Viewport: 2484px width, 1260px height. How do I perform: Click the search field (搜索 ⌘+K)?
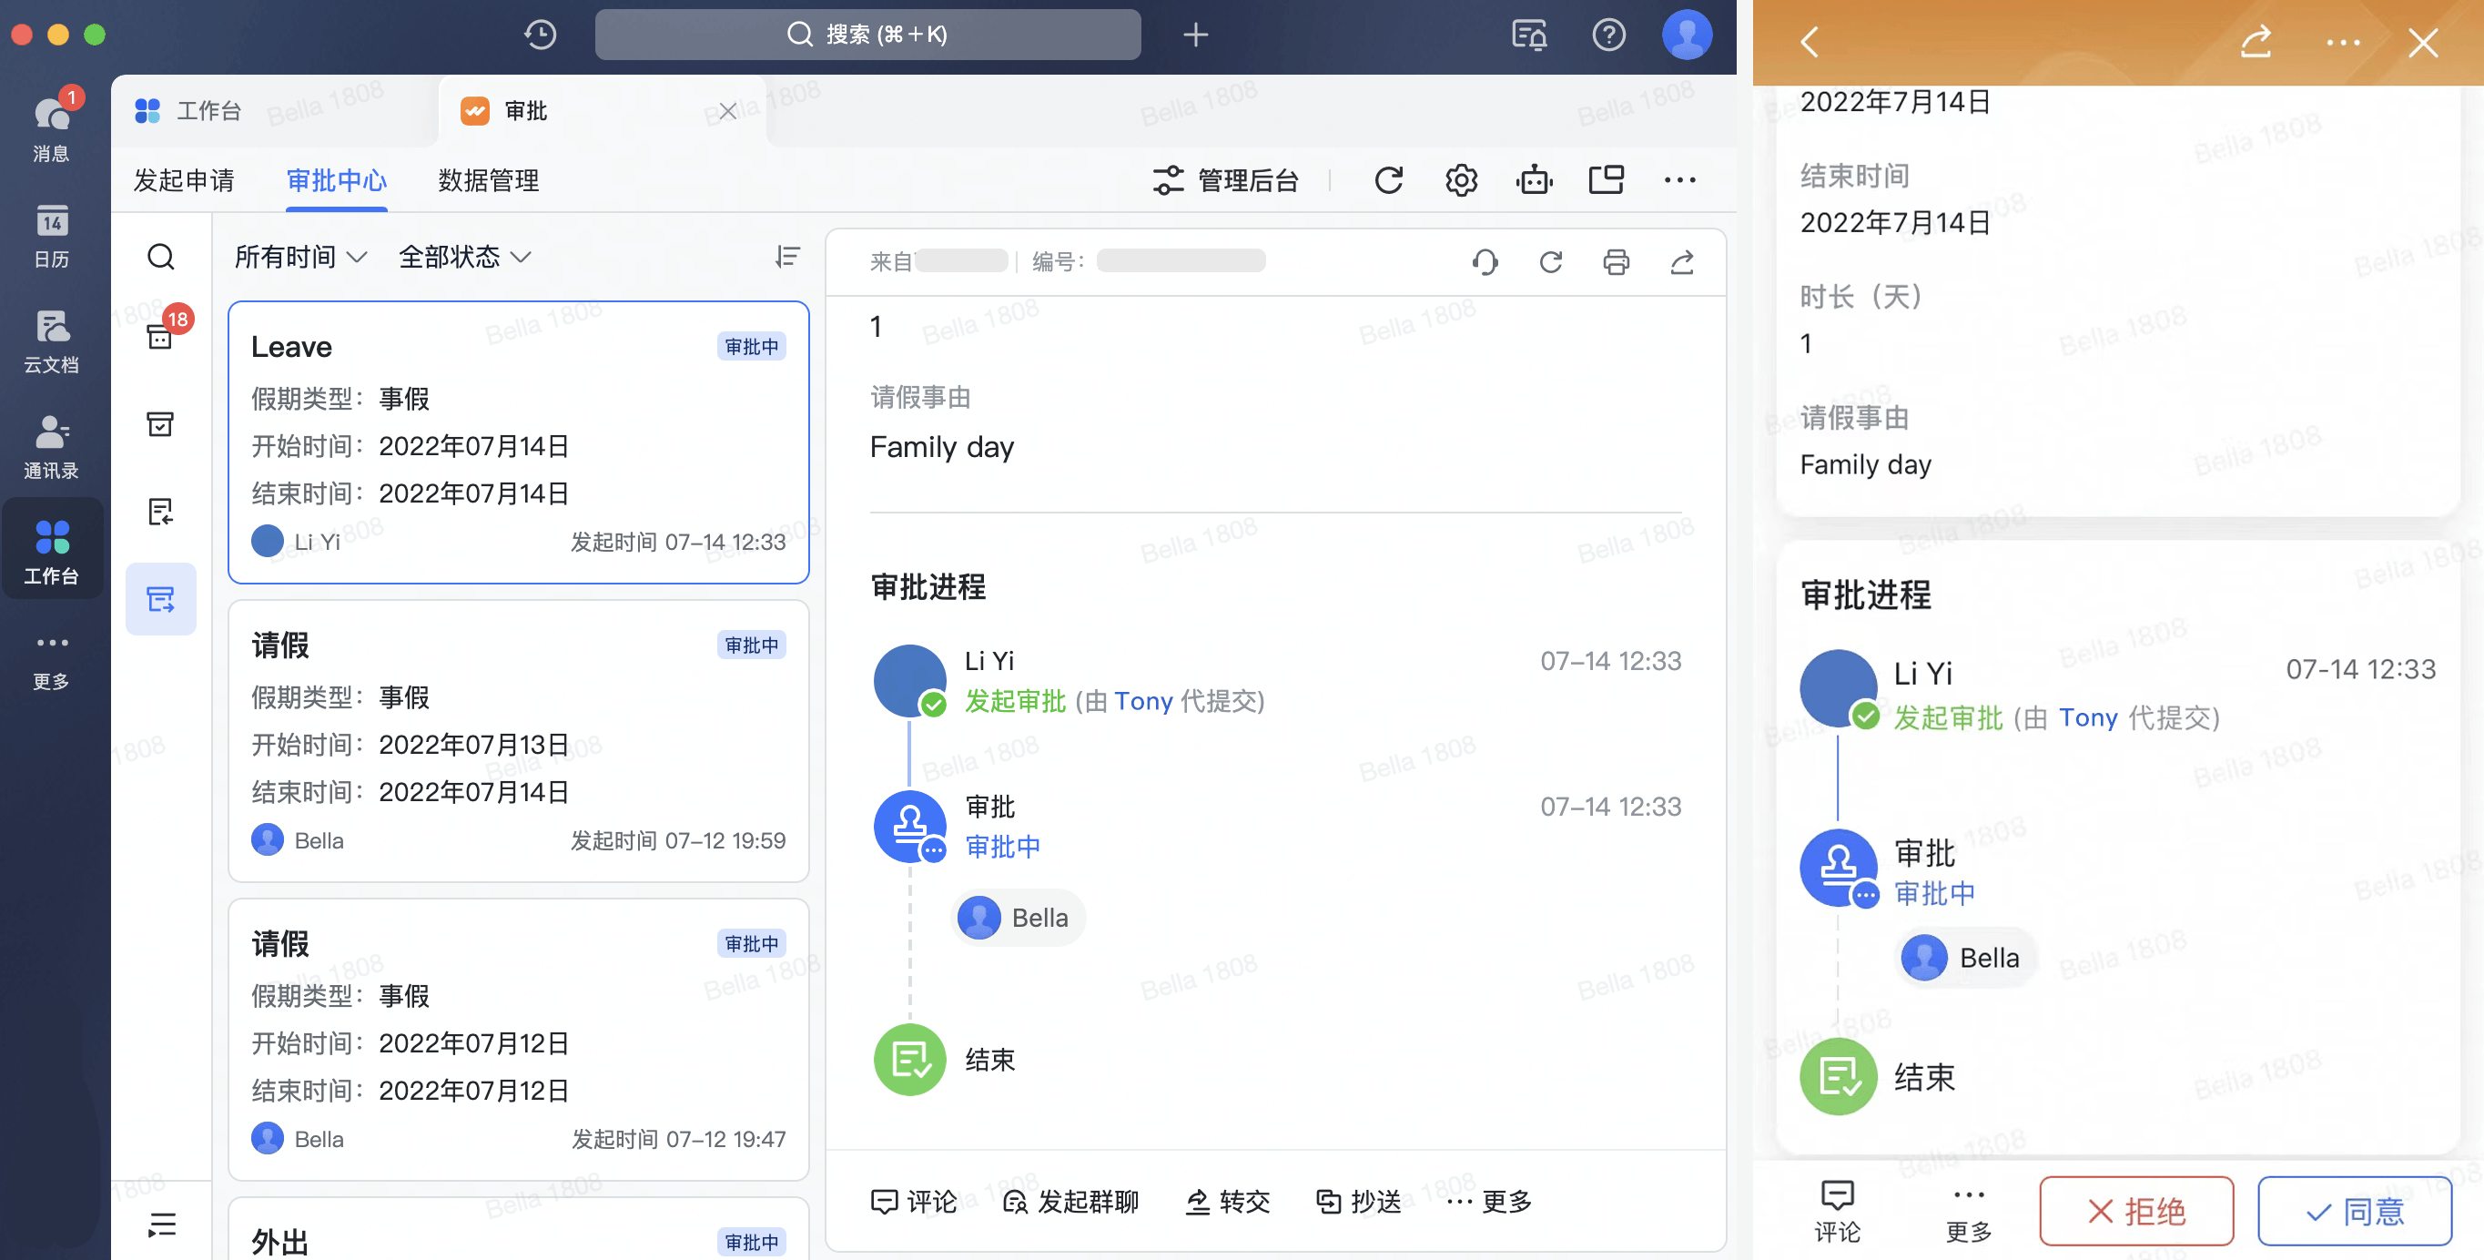click(x=867, y=35)
